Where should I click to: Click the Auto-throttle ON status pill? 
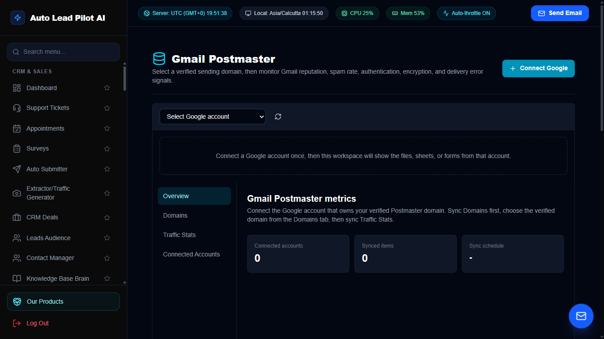[x=466, y=13]
